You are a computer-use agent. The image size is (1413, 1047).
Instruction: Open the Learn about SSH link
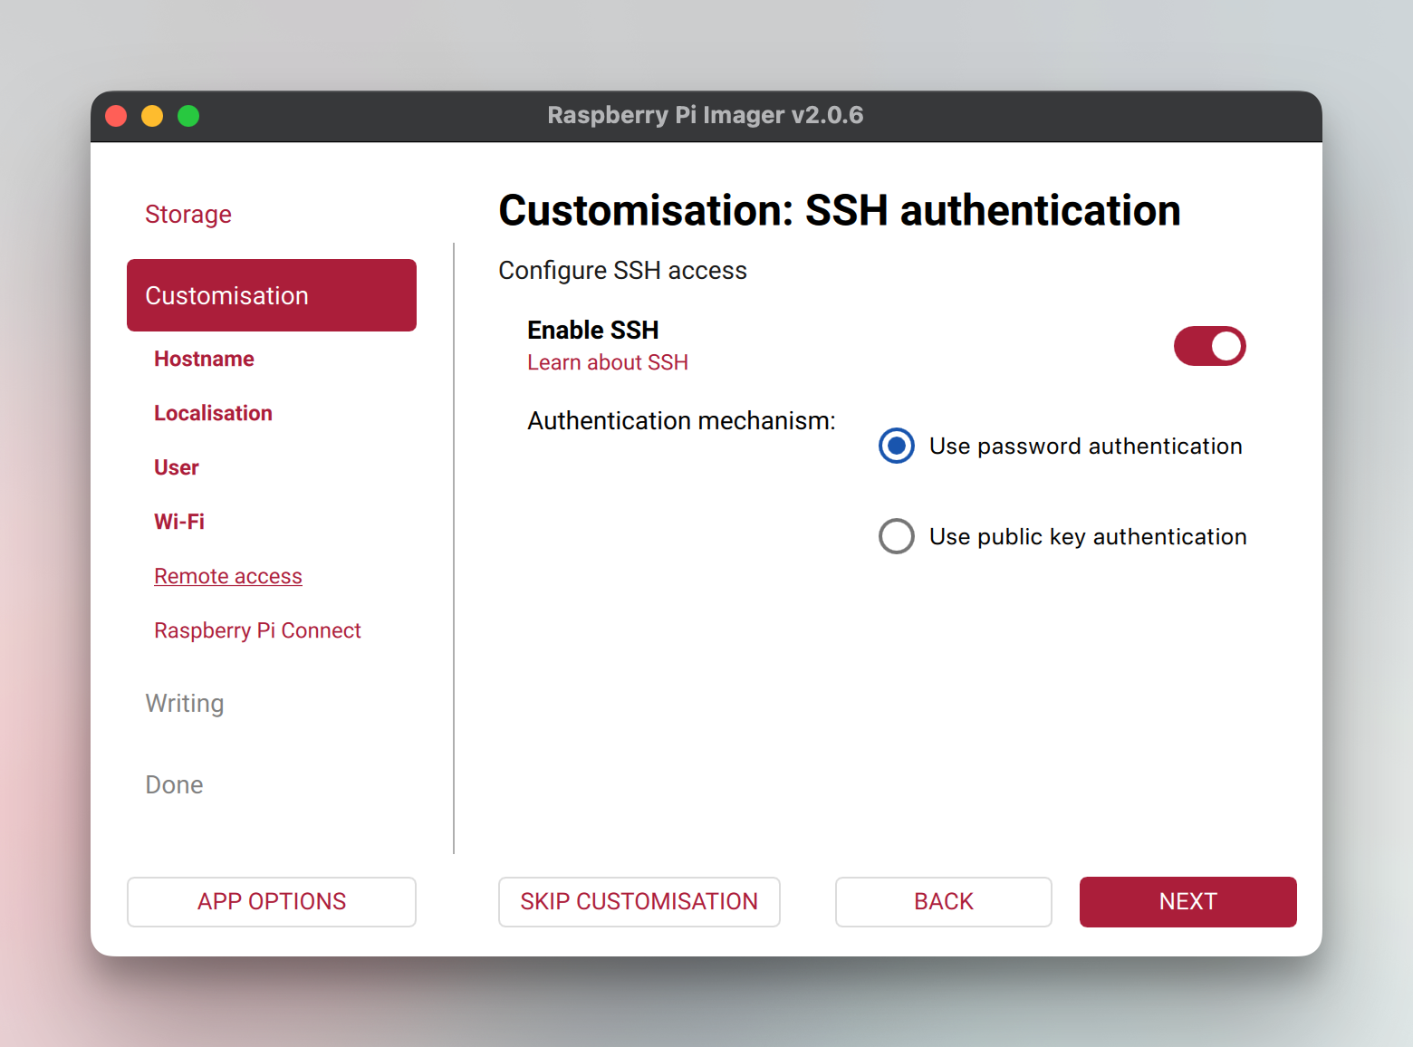(607, 361)
